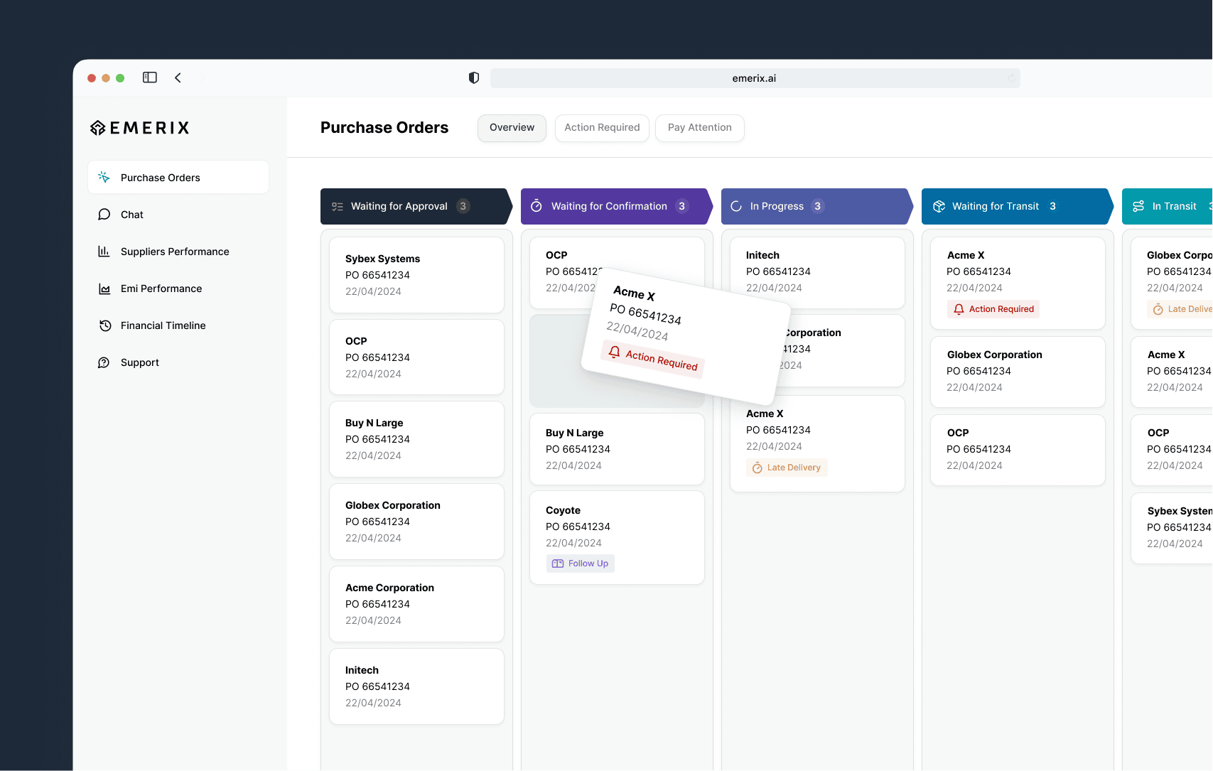Go back using the browser back chevron
This screenshot has width=1213, height=771.
click(x=178, y=77)
